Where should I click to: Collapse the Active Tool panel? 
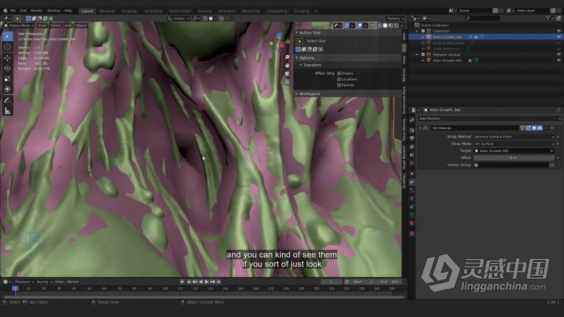[x=297, y=33]
